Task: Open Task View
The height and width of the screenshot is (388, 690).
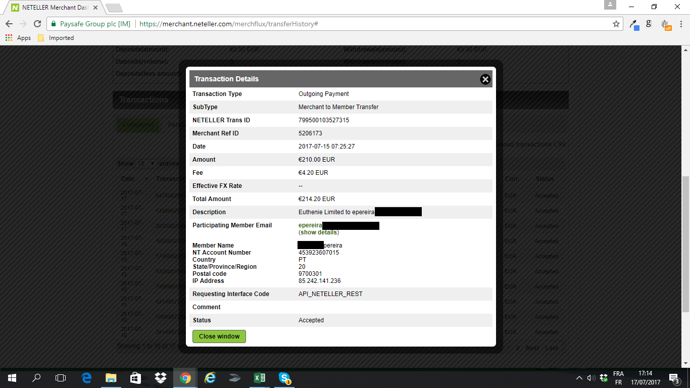Action: coord(61,377)
